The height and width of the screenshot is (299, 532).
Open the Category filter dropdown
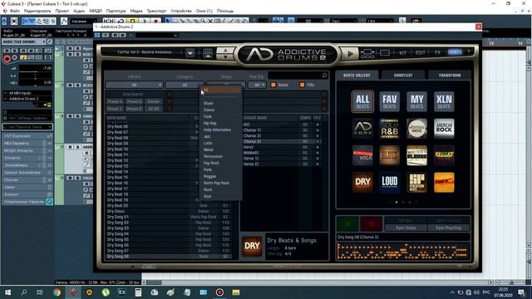pos(185,85)
